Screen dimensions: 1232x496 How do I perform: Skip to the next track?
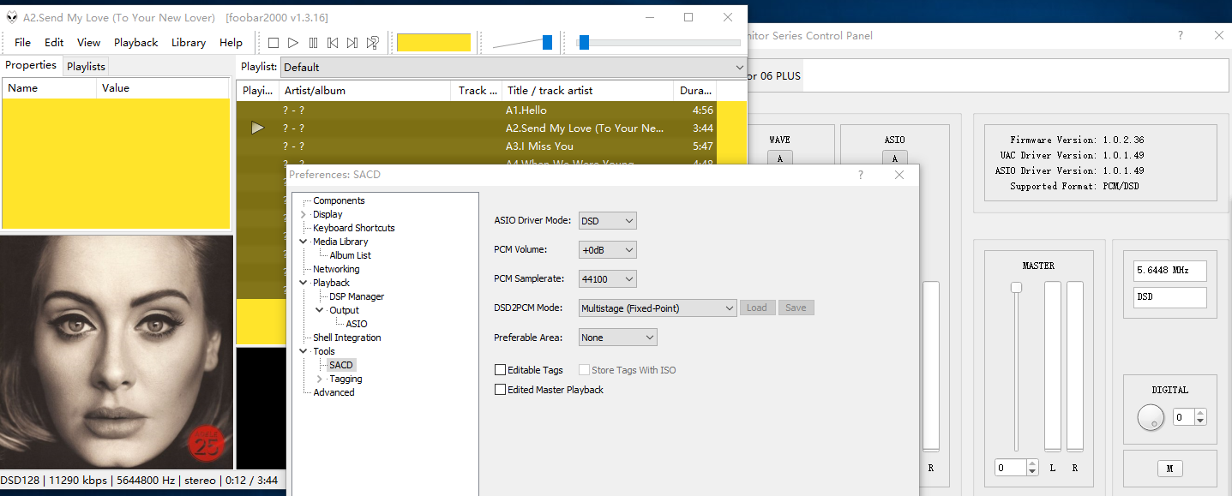352,43
